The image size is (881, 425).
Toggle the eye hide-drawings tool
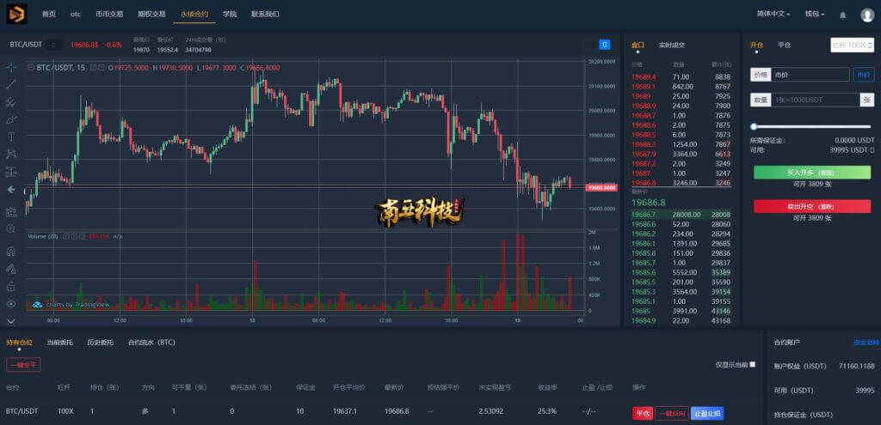pyautogui.click(x=10, y=304)
